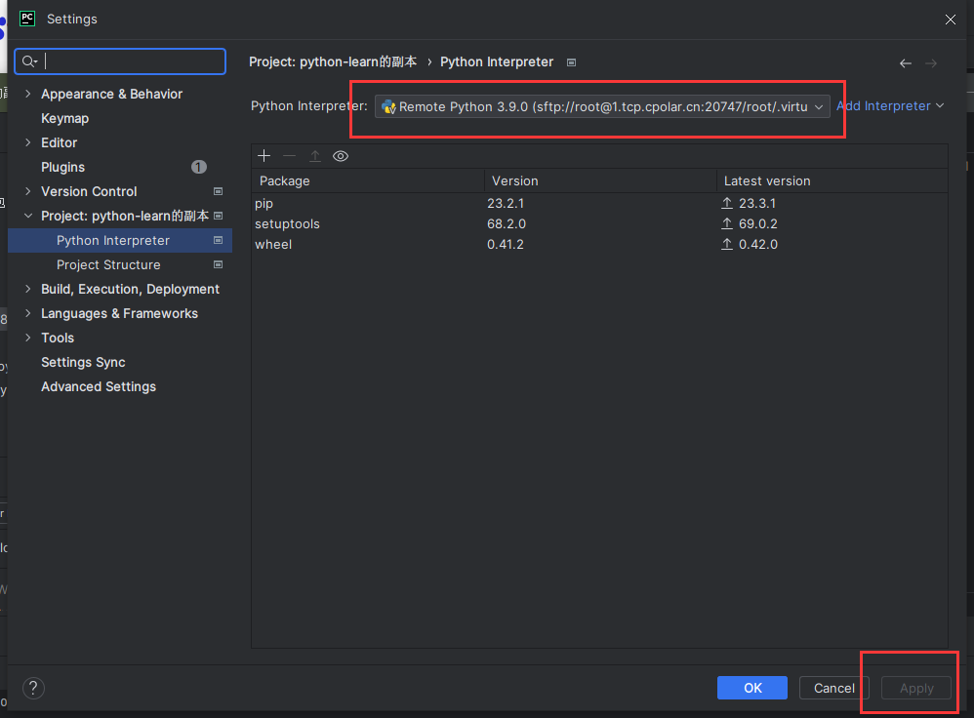Click the forward navigation arrow
This screenshot has width=974, height=718.
coord(931,62)
